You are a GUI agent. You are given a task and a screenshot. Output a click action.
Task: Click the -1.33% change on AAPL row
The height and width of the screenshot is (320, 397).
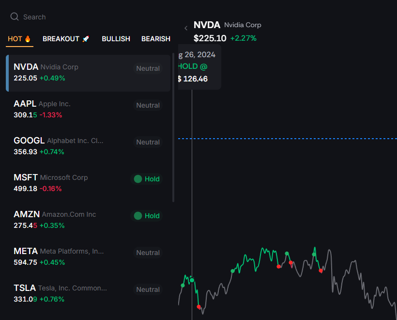point(51,115)
